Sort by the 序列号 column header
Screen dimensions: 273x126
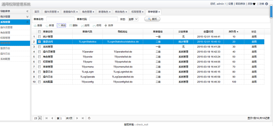point(234,32)
